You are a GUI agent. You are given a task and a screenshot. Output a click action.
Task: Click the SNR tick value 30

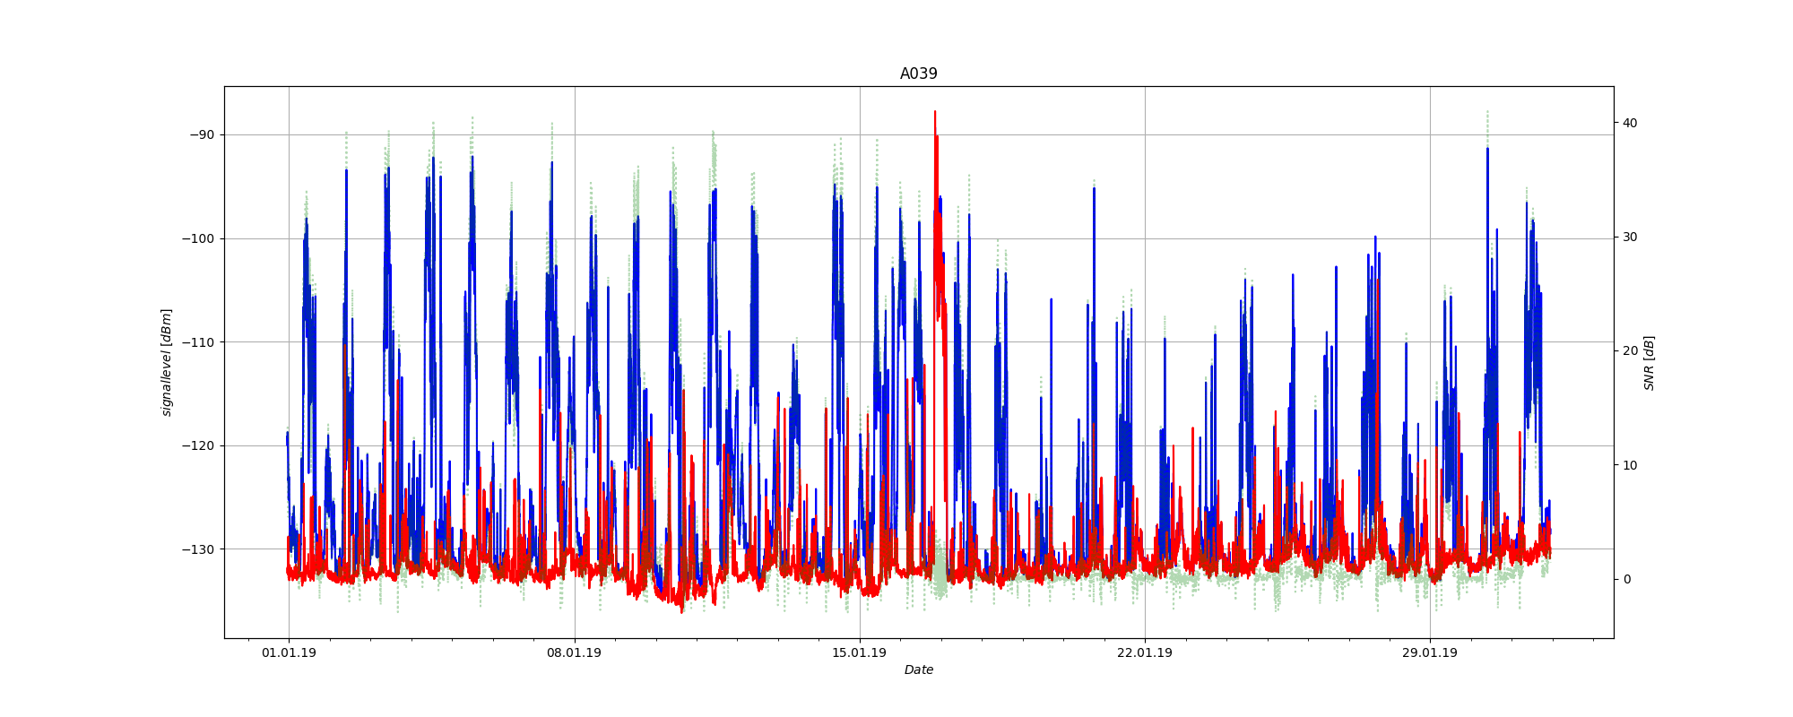pyautogui.click(x=1629, y=237)
